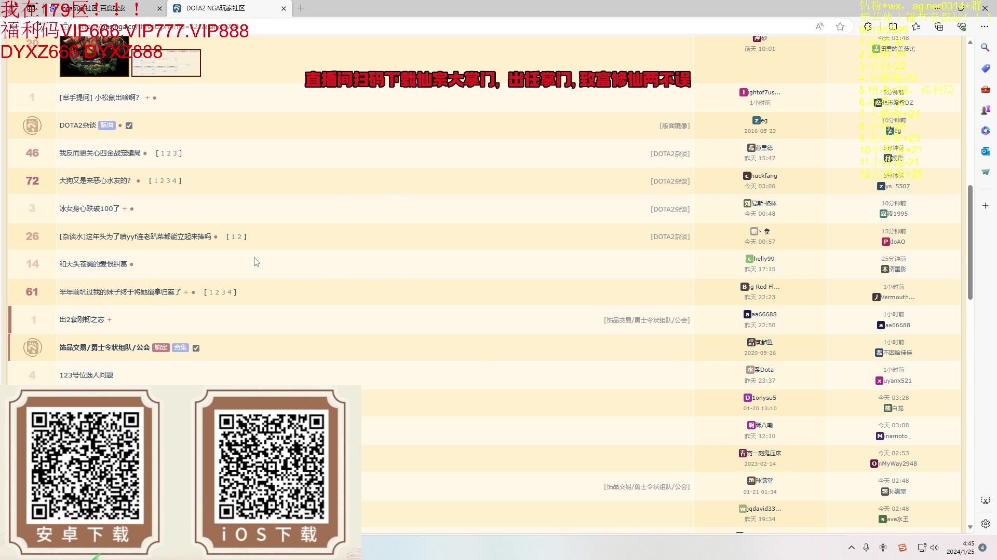Click the 版面 tag beside DOTA2杂谈

107,125
